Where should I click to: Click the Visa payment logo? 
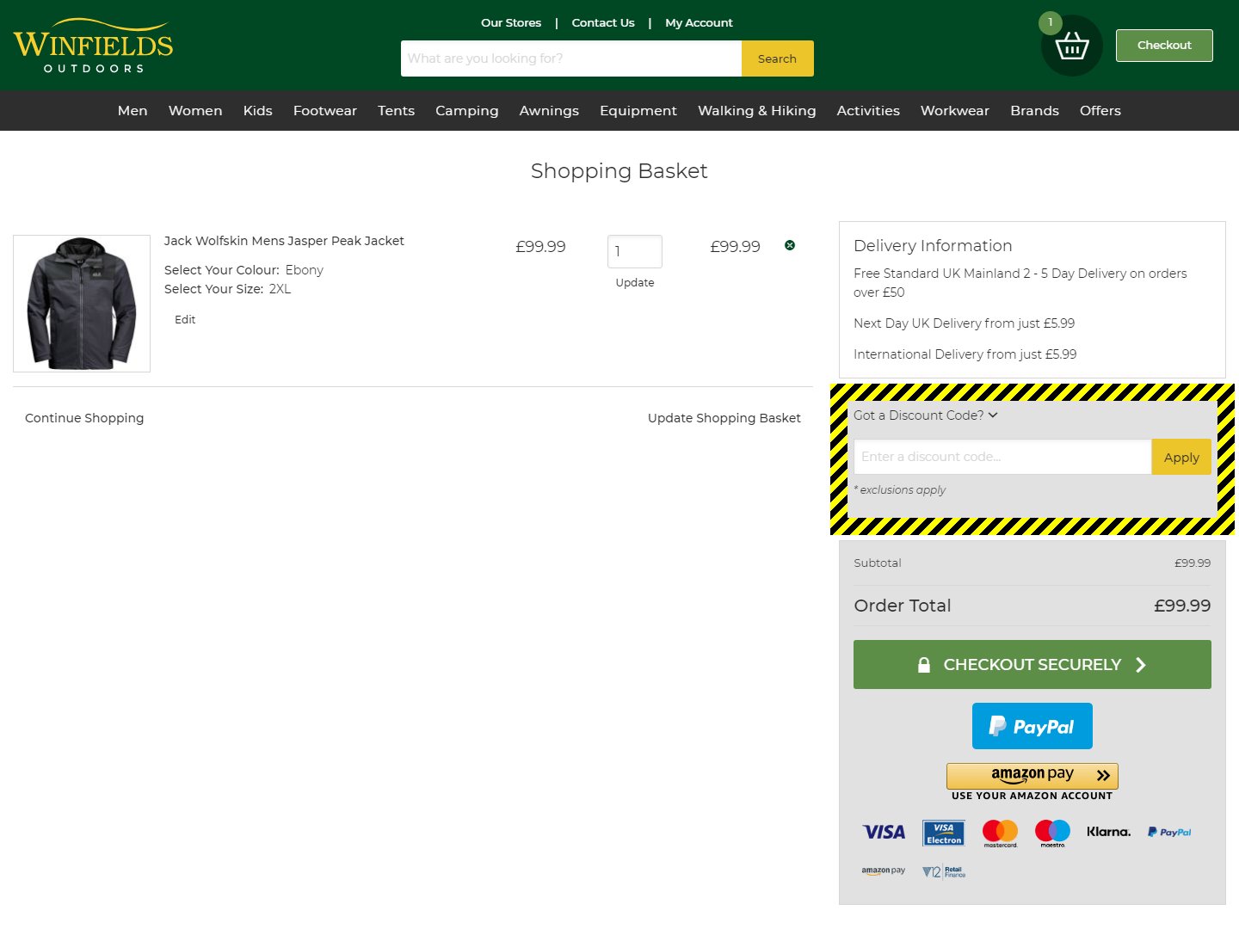coord(884,832)
